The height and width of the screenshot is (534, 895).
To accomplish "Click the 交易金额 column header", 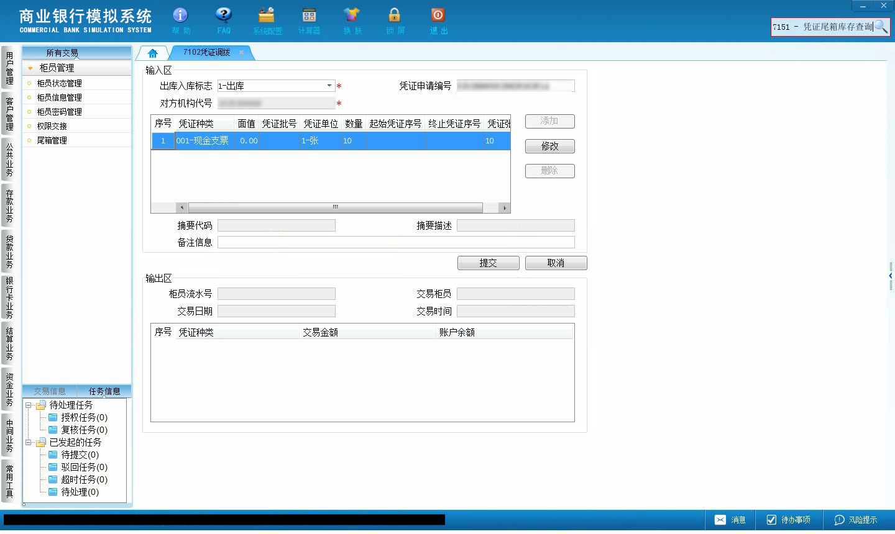I will click(368, 332).
